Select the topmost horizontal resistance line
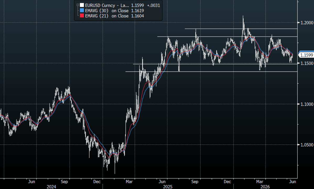Image resolution: width=314 pixels, height=189 pixels. pos(241,29)
